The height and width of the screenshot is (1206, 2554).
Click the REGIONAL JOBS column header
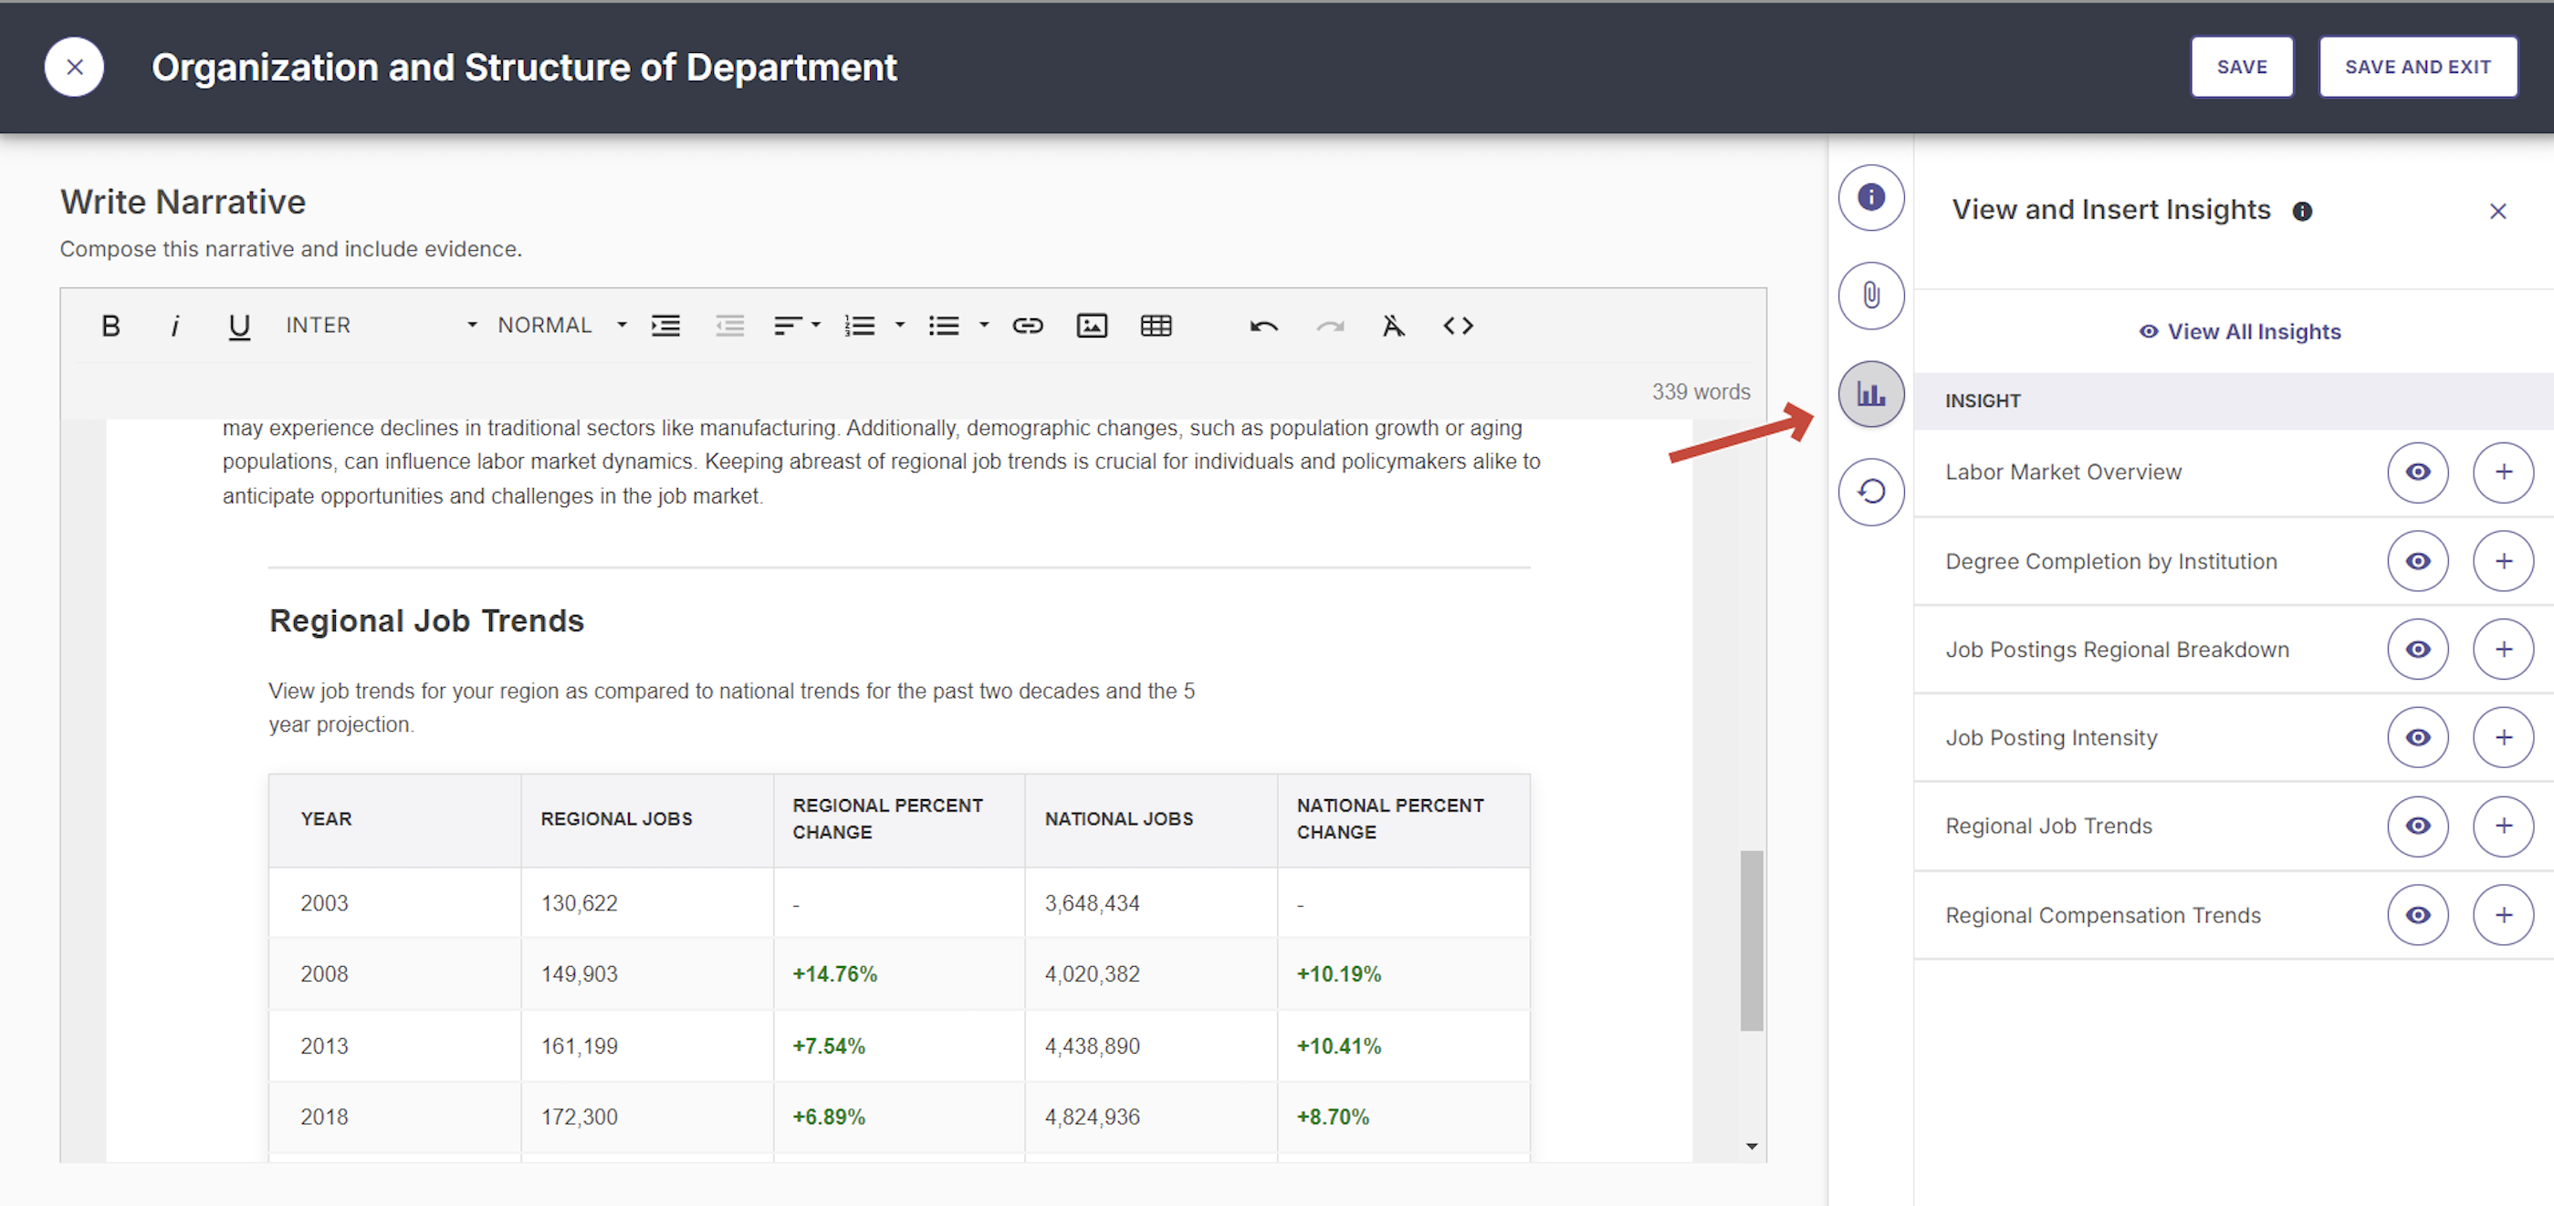(x=646, y=819)
